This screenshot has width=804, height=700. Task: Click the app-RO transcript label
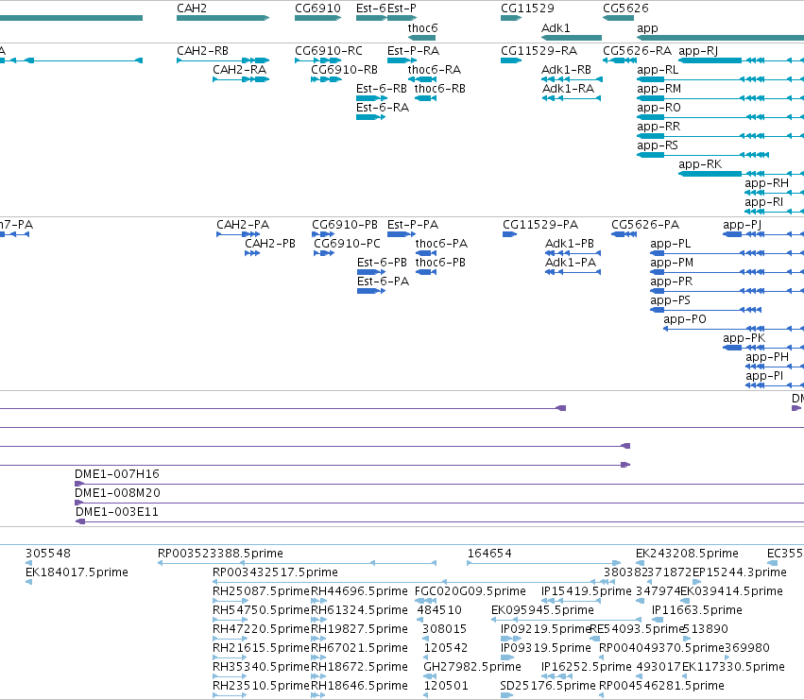coord(659,108)
